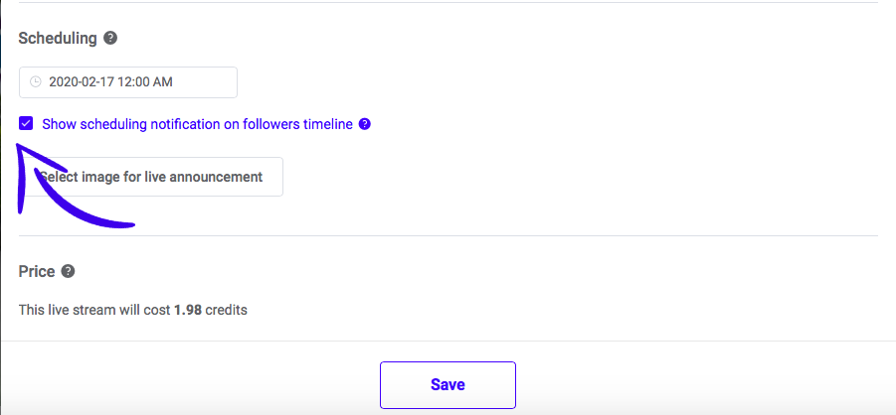This screenshot has height=415, width=896.
Task: Save the live stream settings
Action: click(x=448, y=385)
